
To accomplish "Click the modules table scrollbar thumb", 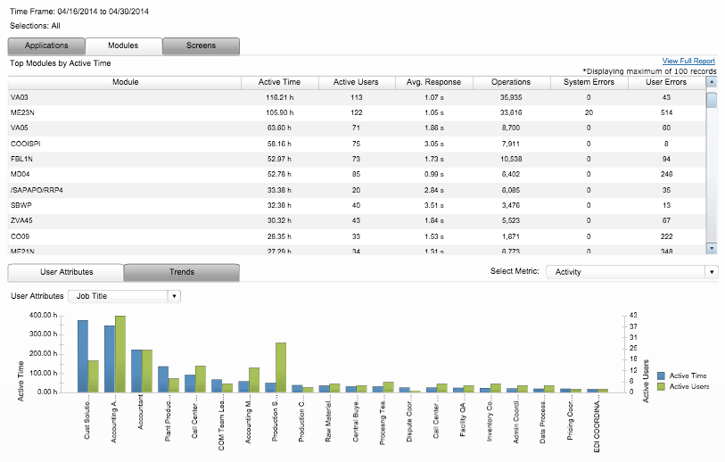I will tap(711, 99).
